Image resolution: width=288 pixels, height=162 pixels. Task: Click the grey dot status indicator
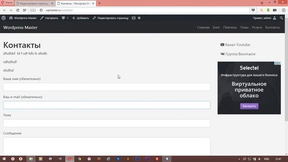click(x=139, y=18)
